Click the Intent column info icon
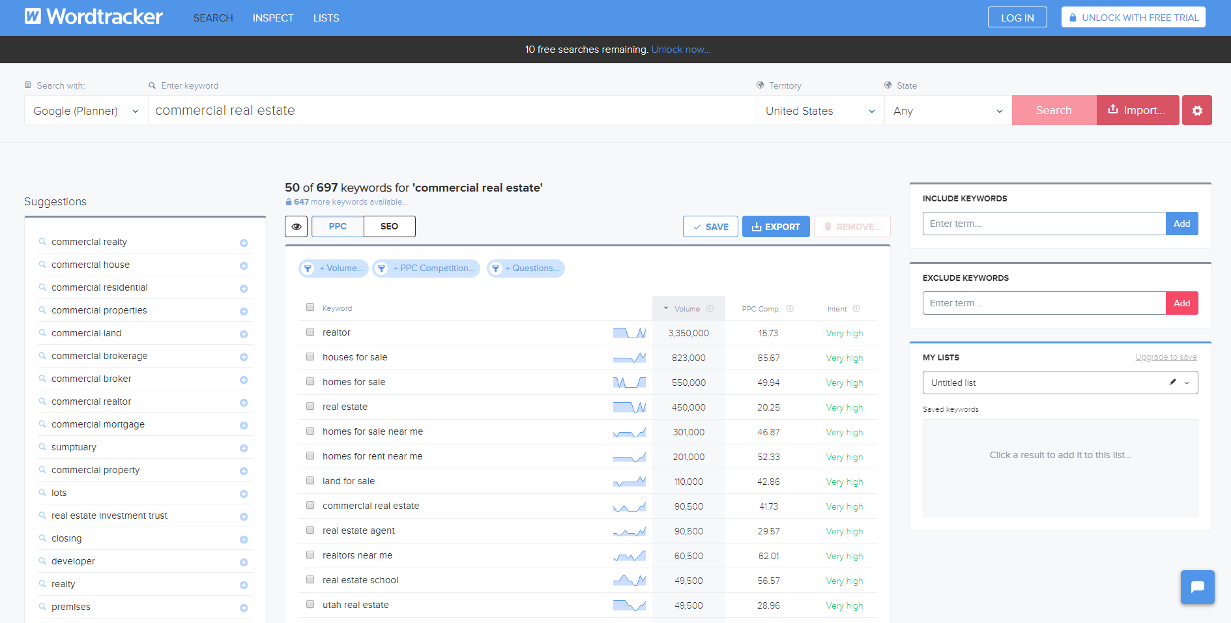Viewport: 1231px width, 623px height. (856, 308)
